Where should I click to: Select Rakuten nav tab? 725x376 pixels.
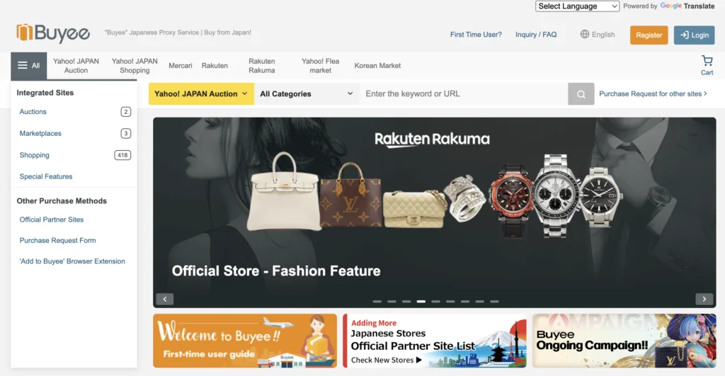tap(215, 66)
